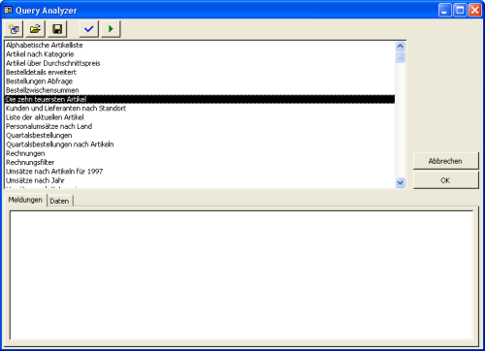Choose 'Quartalsbestellungen nach Artikeln' query
485x351 pixels.
tap(200, 144)
